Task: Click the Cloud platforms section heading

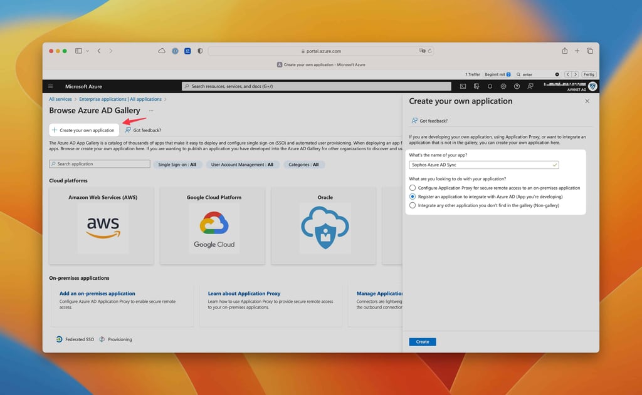Action: [x=68, y=180]
